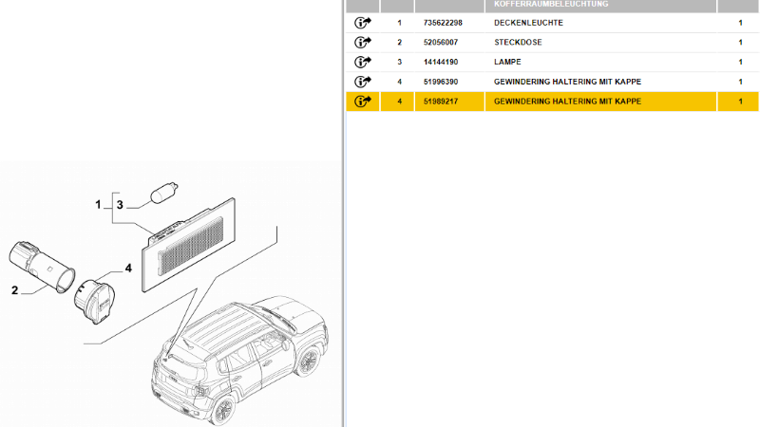Select highlighted GEWINDERING HALTERING MIT KAPPE row
The width and height of the screenshot is (760, 427).
pyautogui.click(x=567, y=102)
